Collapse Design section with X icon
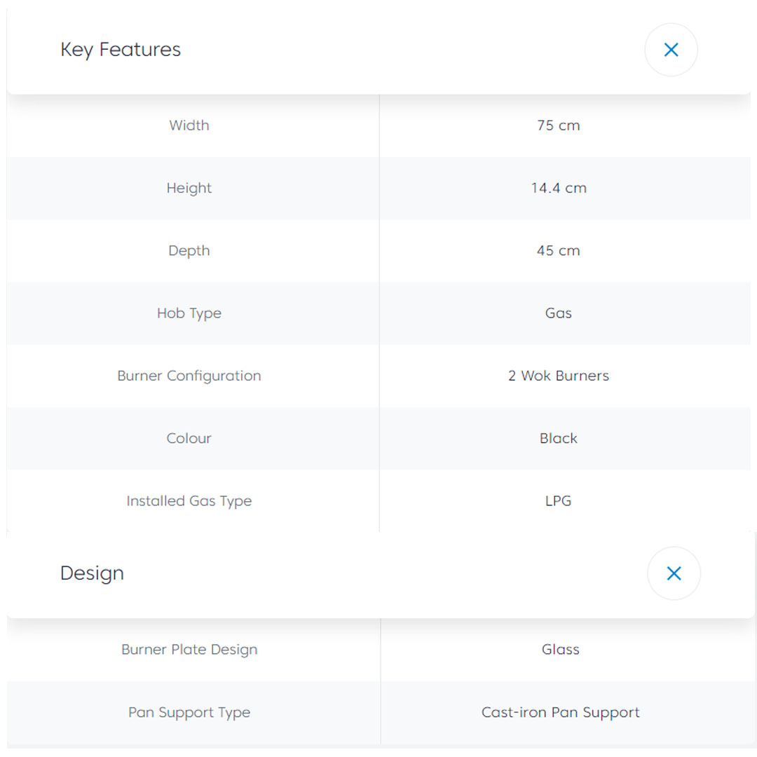 674,573
